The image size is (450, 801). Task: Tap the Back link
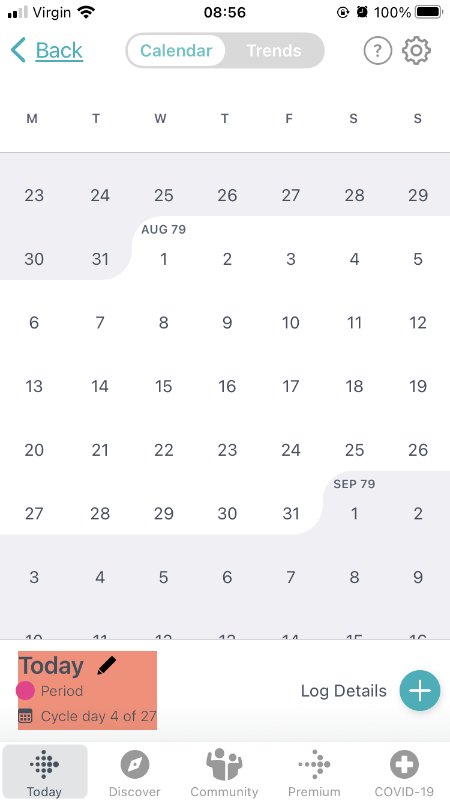coord(59,50)
